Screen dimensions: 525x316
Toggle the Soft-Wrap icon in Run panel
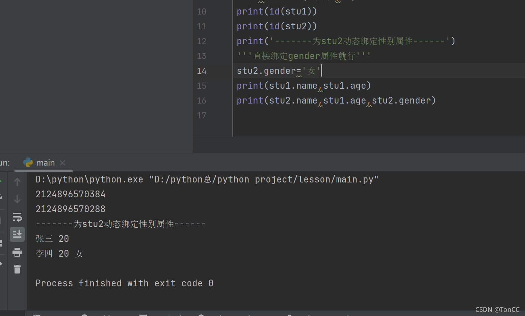(x=17, y=217)
